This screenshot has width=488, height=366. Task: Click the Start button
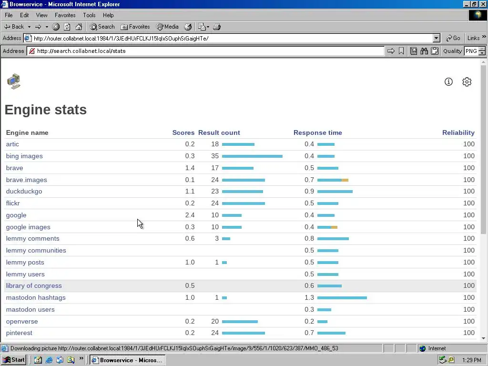14,360
